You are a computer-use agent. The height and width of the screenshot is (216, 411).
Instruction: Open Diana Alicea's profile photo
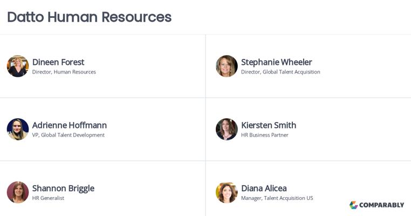point(227,192)
